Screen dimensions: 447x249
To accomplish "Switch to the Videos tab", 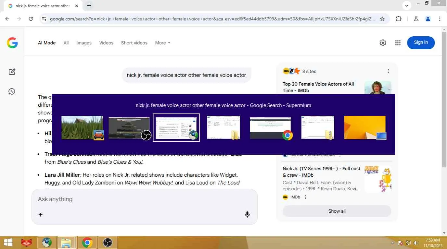I will coord(106,43).
